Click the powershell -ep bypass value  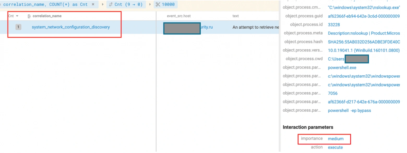(349, 111)
